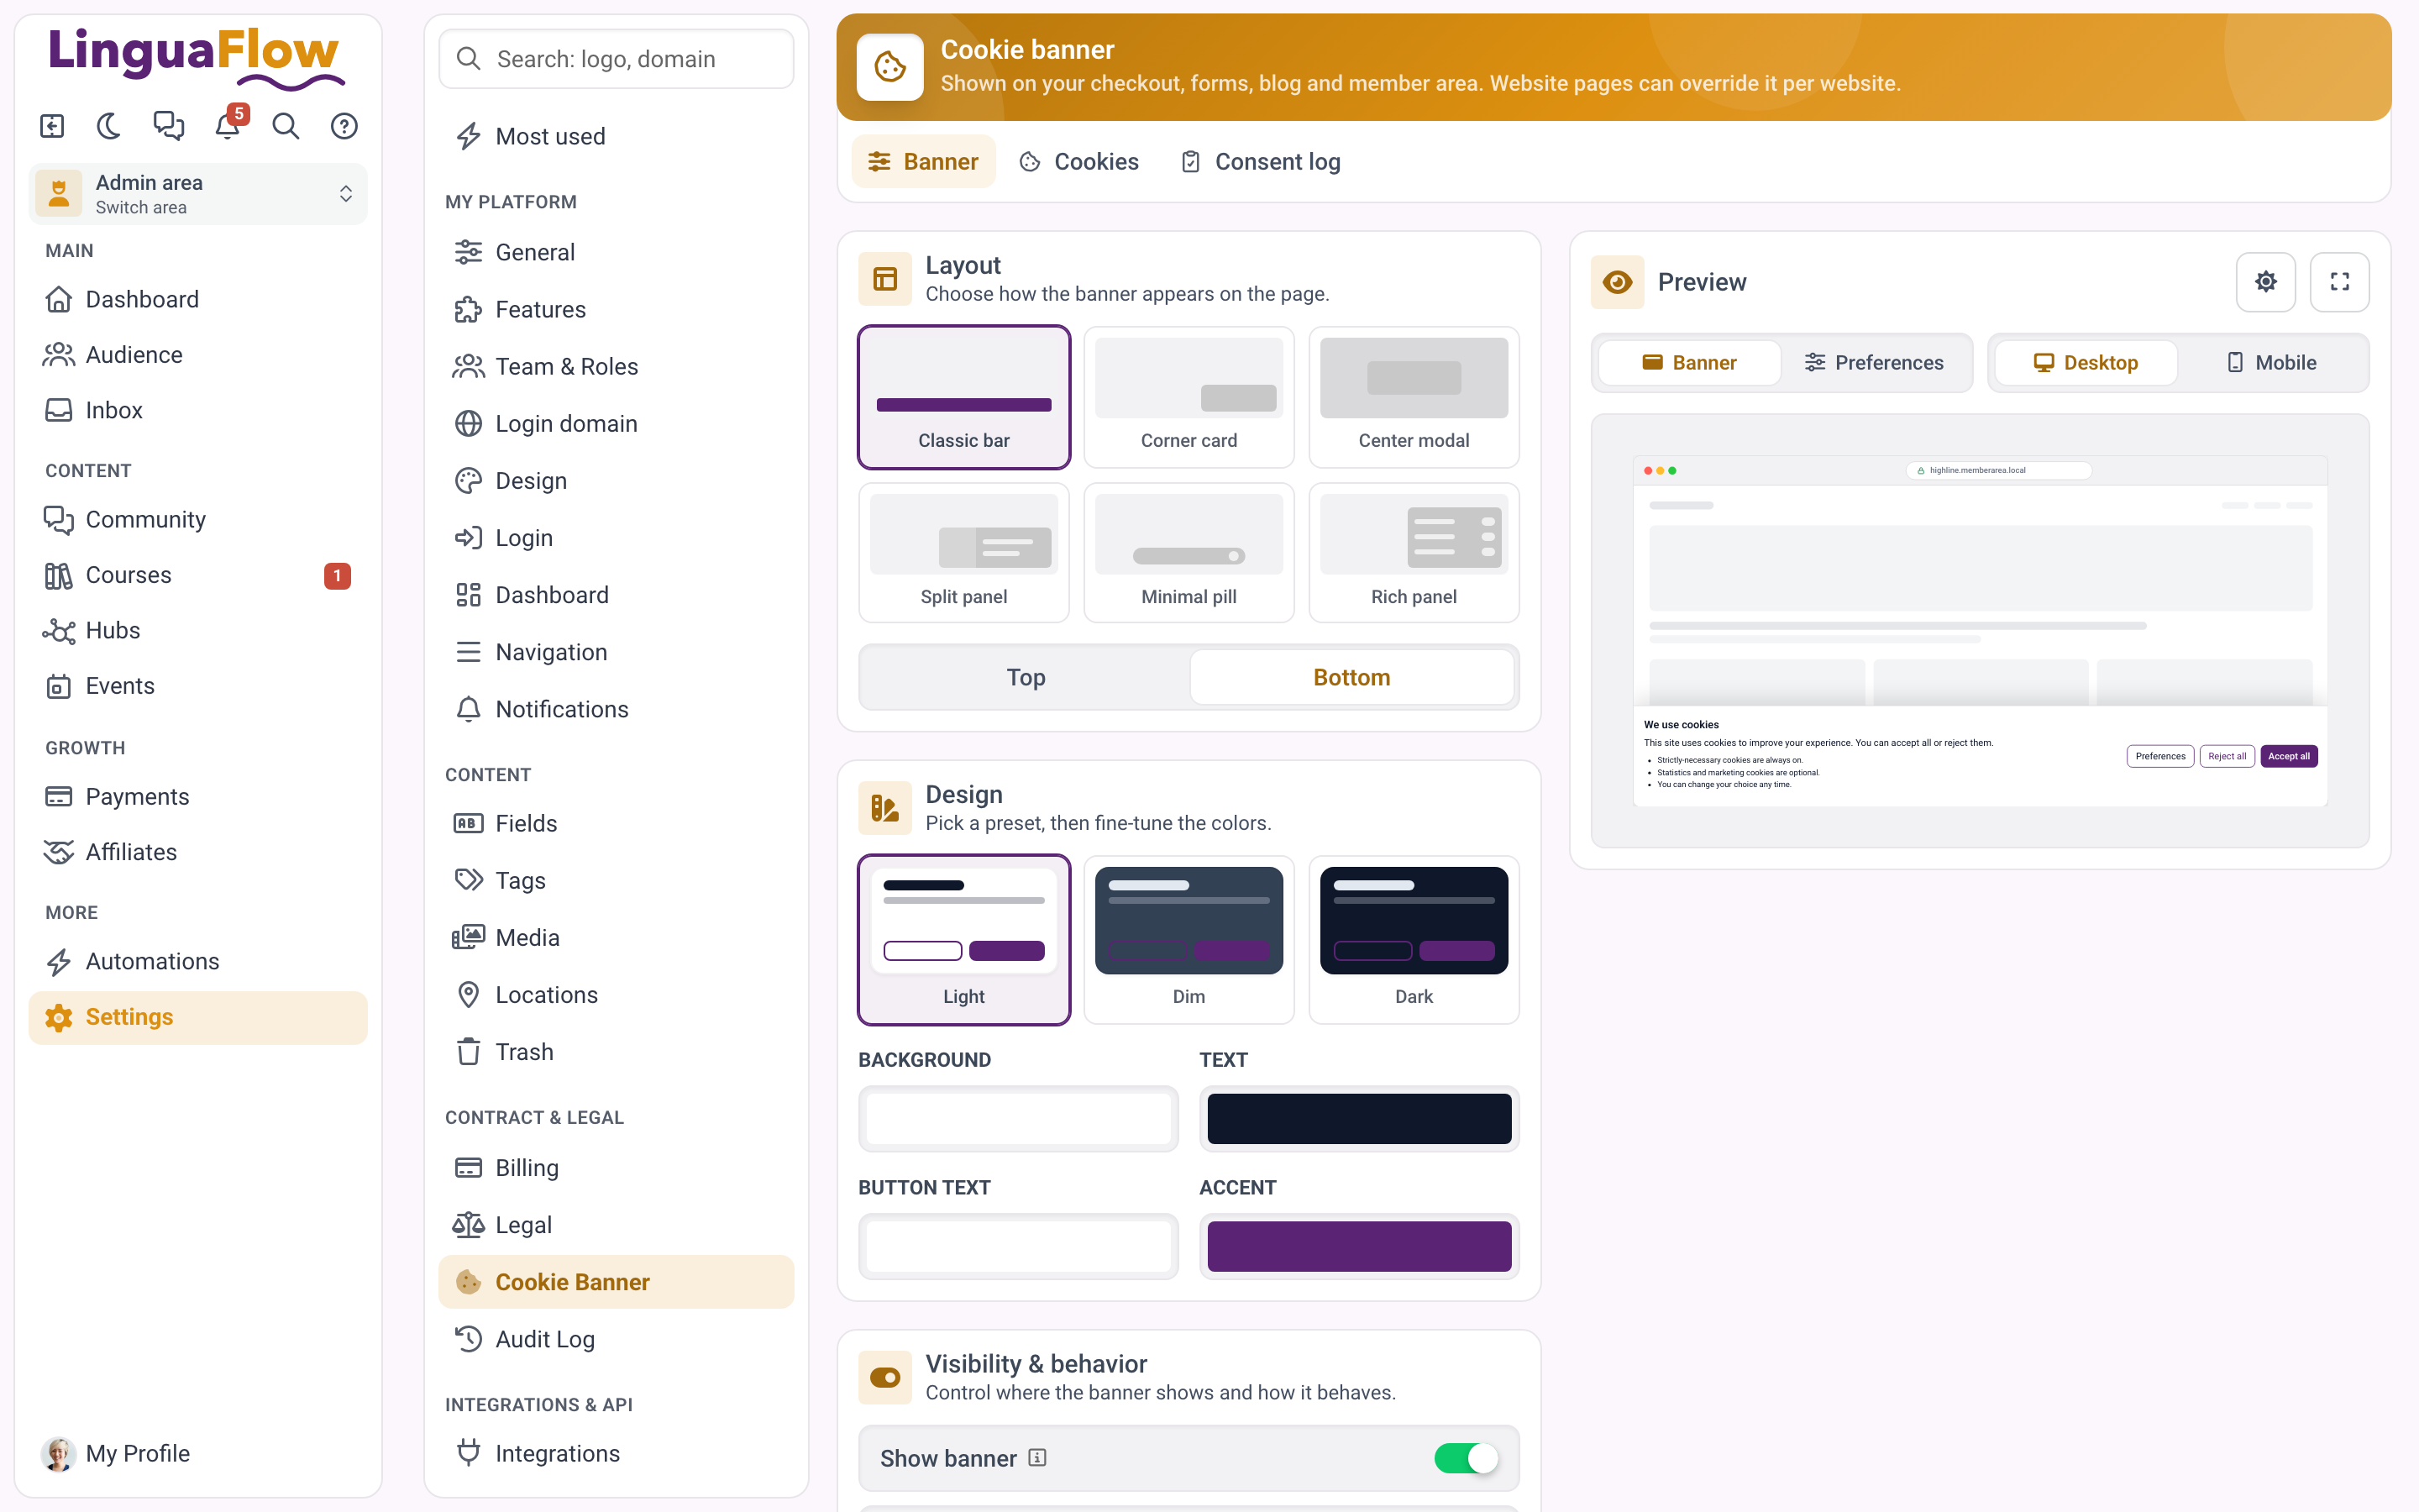Choose the Rich panel layout
Screen dimensions: 2419x1512
point(1414,553)
